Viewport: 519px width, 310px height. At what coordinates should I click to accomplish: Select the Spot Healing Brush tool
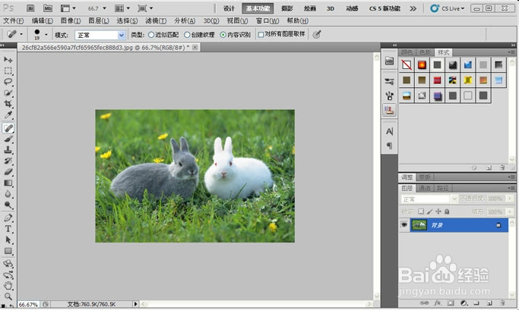click(x=8, y=128)
